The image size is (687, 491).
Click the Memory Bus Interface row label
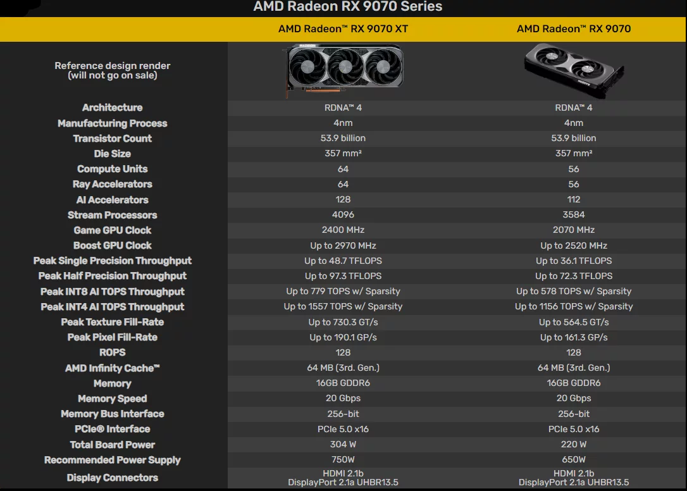pyautogui.click(x=112, y=414)
